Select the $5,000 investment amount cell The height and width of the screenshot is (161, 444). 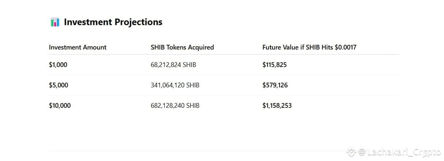point(58,85)
